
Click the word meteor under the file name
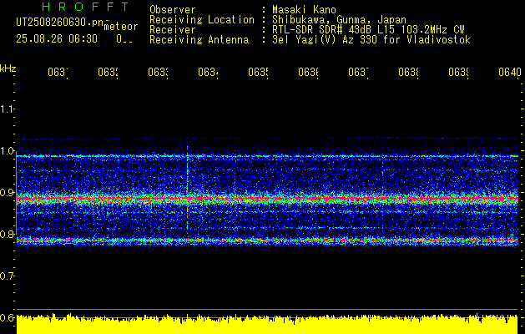[121, 27]
